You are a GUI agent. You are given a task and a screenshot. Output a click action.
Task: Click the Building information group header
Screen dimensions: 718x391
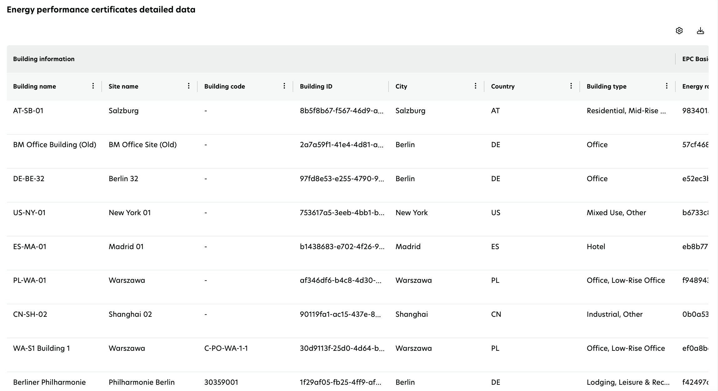click(44, 59)
